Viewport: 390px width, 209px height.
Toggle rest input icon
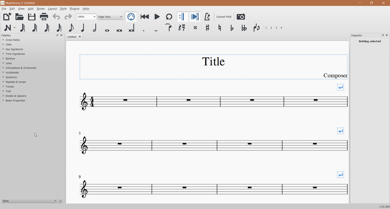coord(182,28)
